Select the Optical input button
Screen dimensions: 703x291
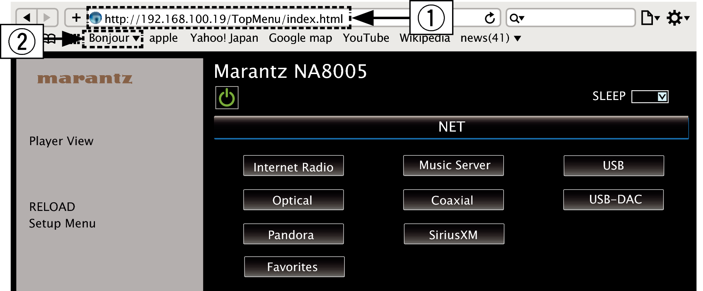[x=293, y=200]
